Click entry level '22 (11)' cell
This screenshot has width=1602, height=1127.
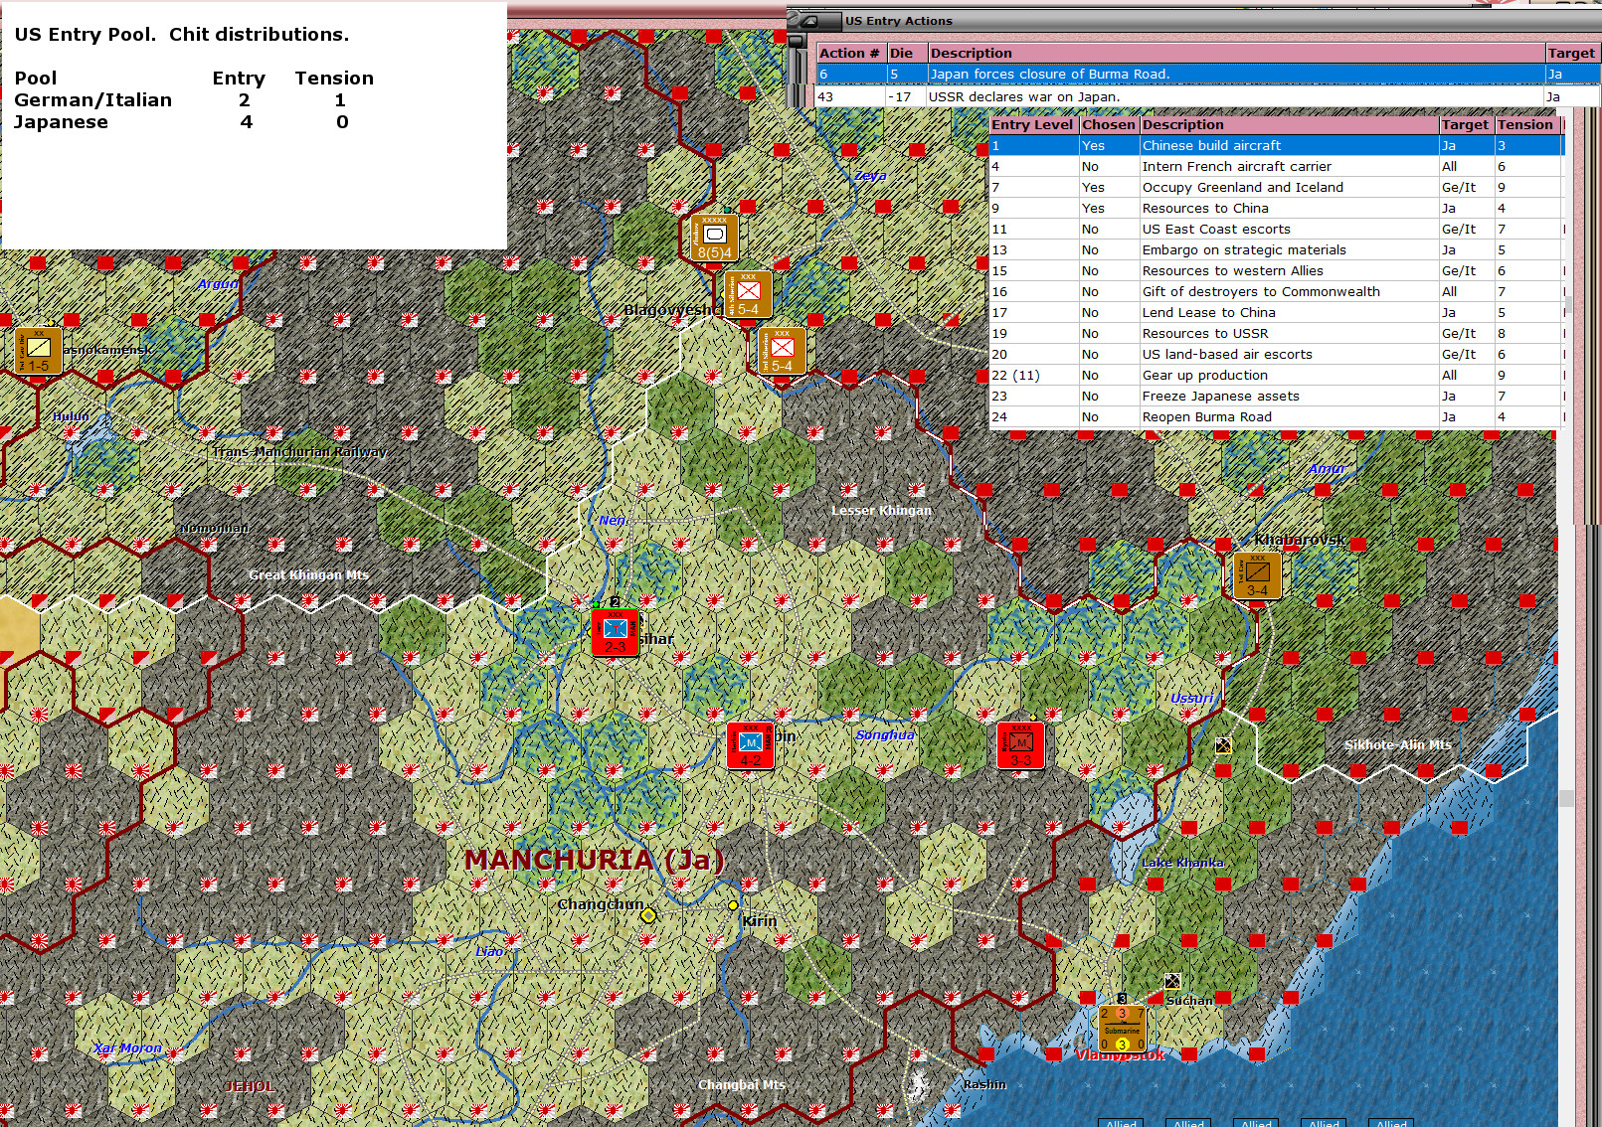pyautogui.click(x=1034, y=375)
